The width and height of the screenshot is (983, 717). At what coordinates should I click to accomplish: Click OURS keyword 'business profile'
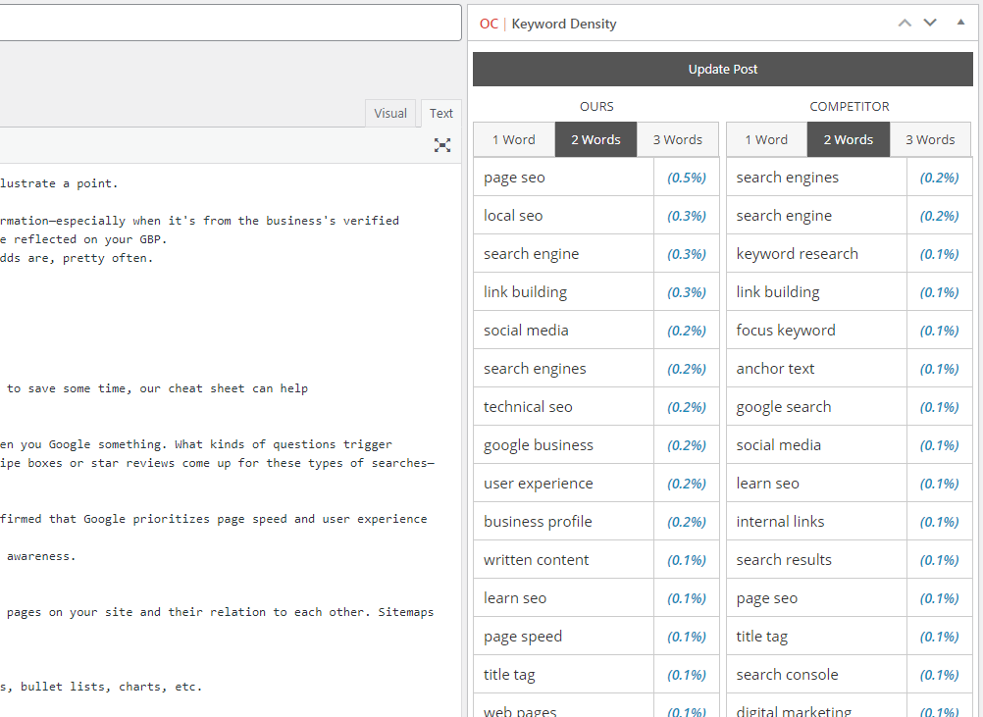click(x=538, y=522)
